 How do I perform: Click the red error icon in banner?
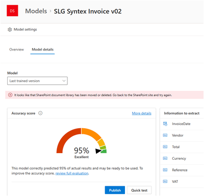point(10,95)
